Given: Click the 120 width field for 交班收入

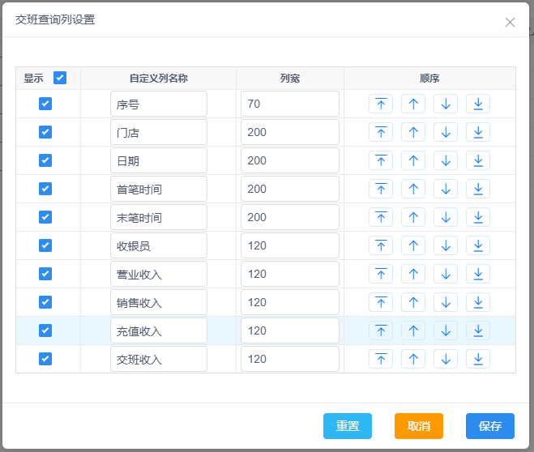Looking at the screenshot, I should click(x=290, y=359).
